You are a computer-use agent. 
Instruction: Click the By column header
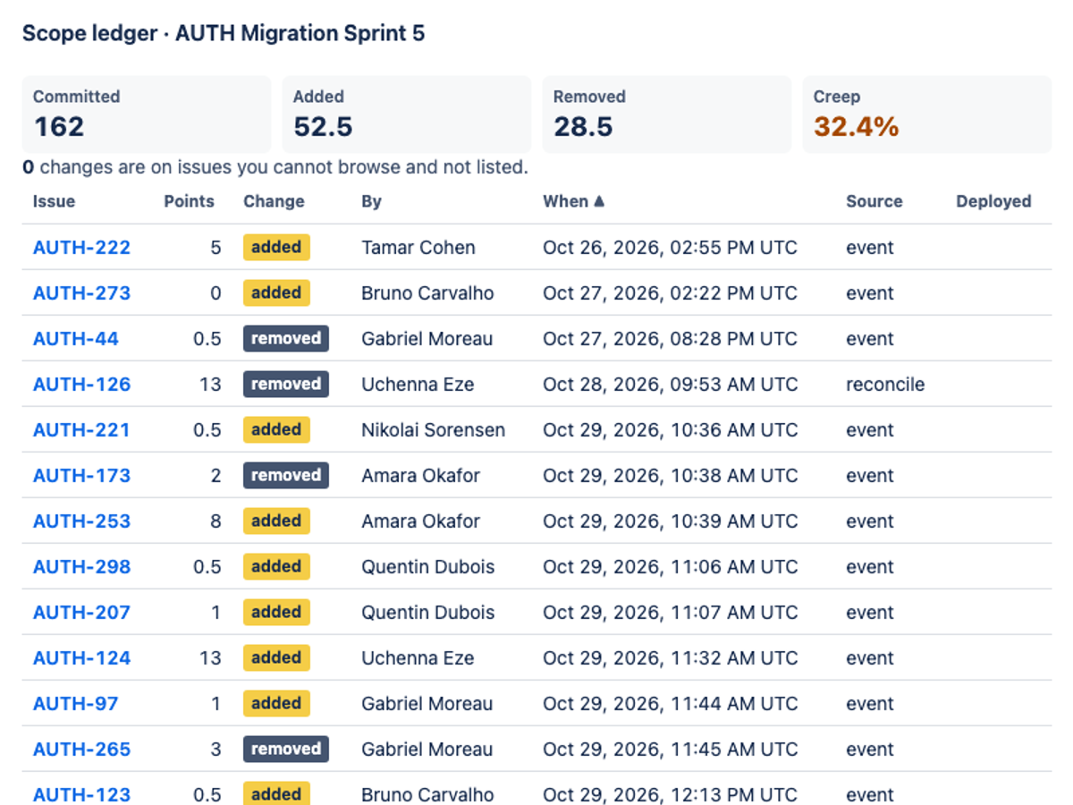371,201
